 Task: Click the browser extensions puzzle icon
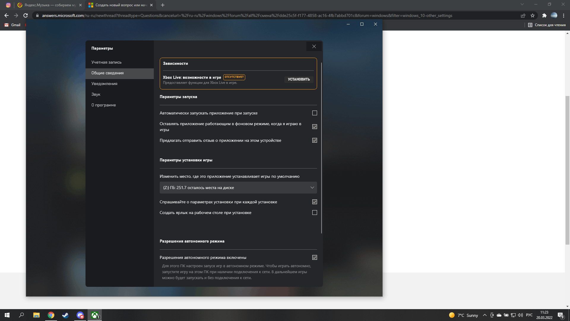pos(544,15)
